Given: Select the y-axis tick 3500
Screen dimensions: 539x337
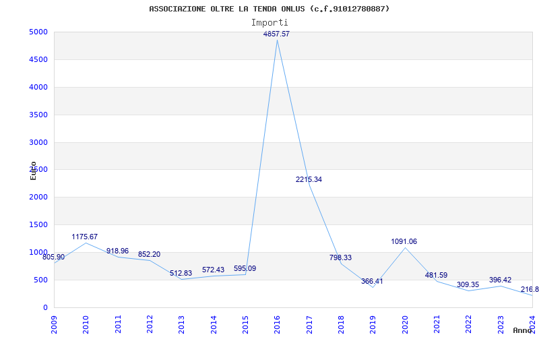Looking at the screenshot, I should coord(38,115).
